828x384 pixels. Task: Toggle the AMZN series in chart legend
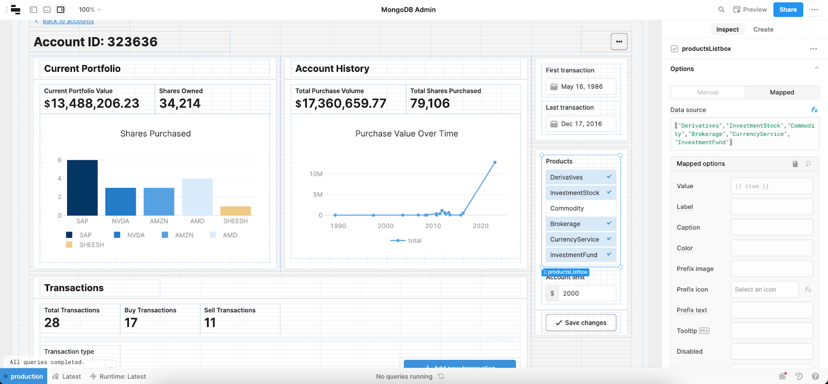coord(178,235)
